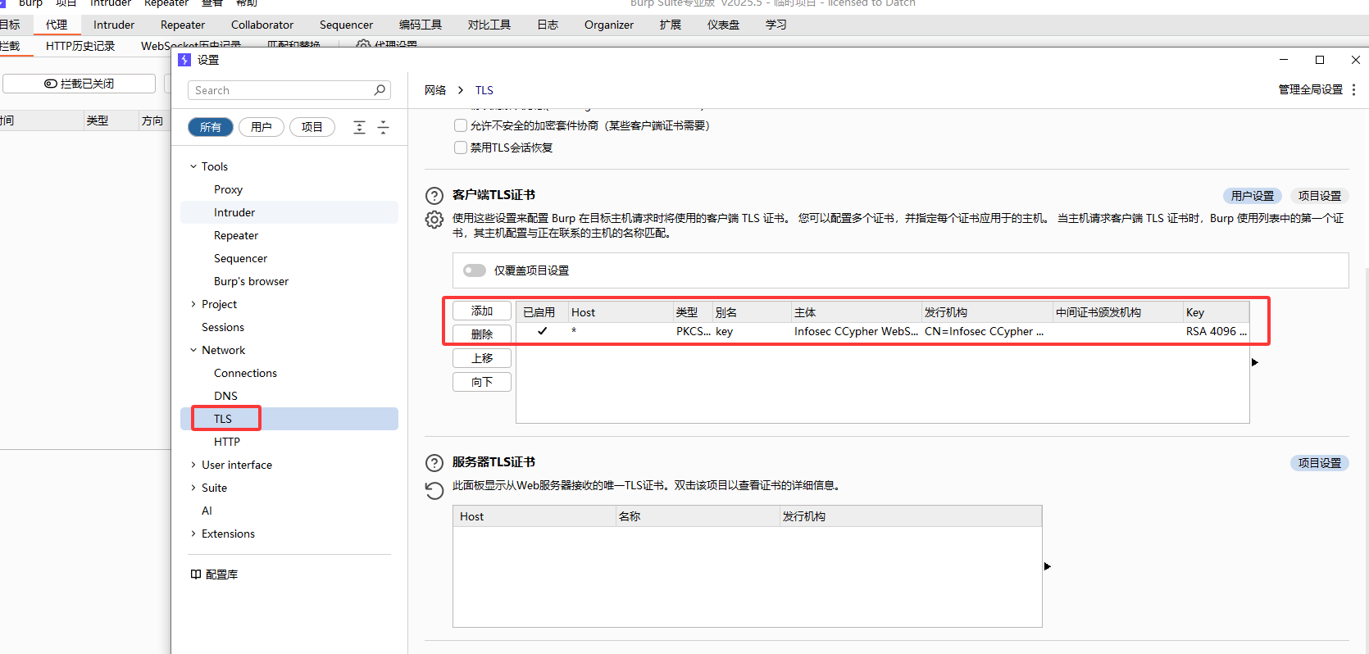1369x654 pixels.
Task: Open Connections settings under Network
Action: (x=245, y=373)
